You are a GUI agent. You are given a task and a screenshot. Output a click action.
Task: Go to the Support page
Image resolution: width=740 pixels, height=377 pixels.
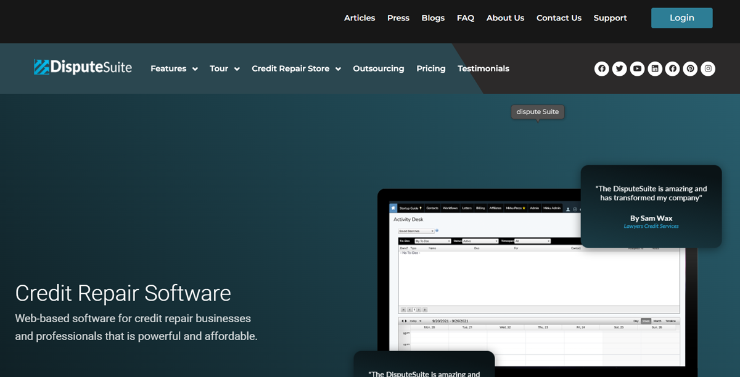(x=610, y=18)
